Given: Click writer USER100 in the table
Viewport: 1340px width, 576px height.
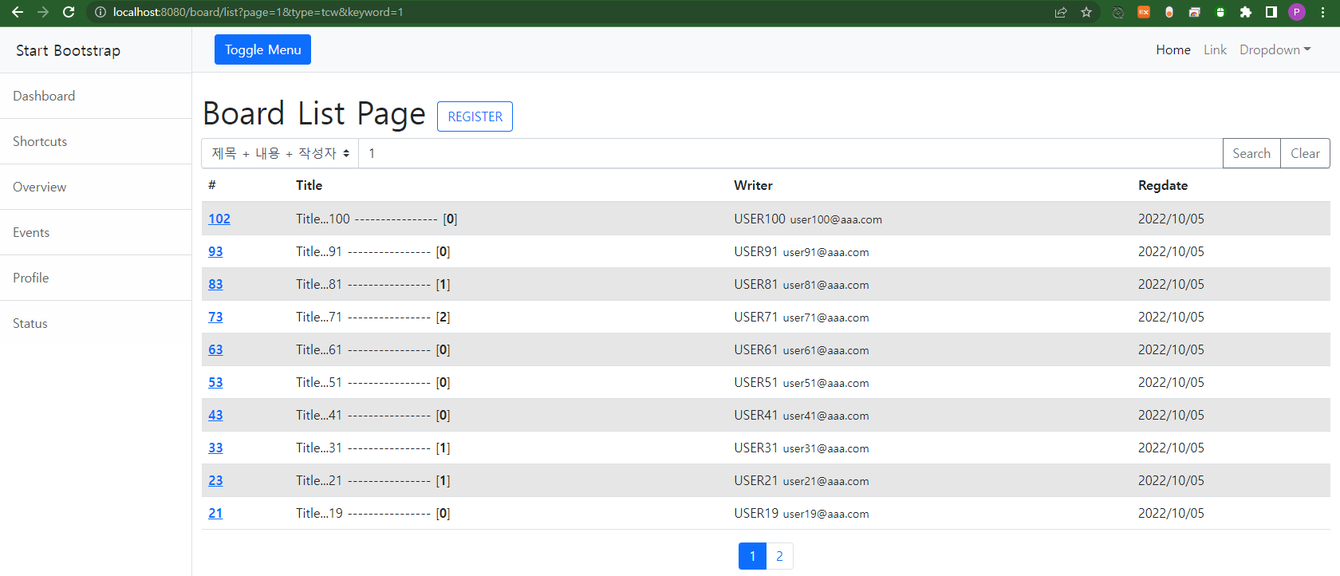Looking at the screenshot, I should [759, 219].
